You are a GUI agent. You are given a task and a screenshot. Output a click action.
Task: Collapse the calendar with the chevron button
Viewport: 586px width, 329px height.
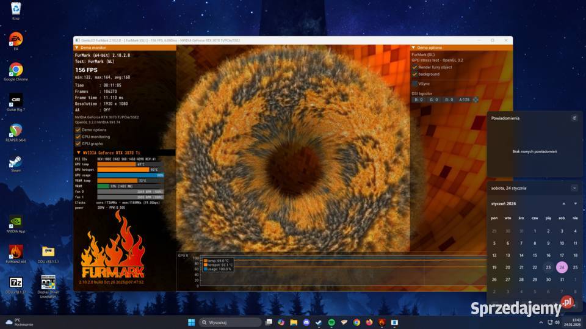click(574, 188)
